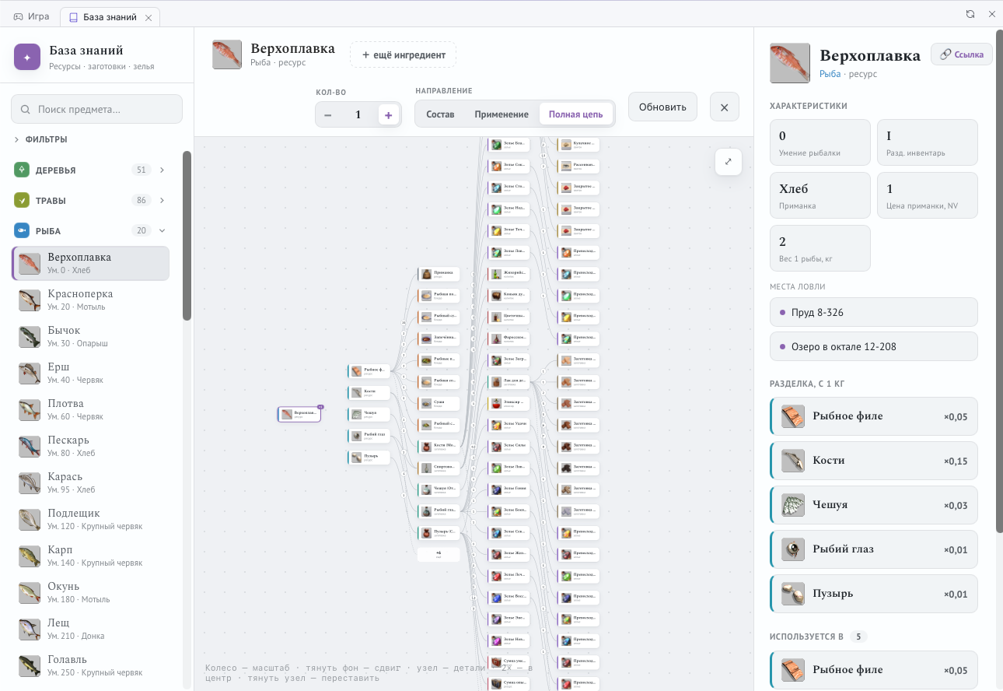This screenshot has height=691, width=1003.
Task: Click the Карп fish thumbnail in the list
Action: pyautogui.click(x=30, y=556)
